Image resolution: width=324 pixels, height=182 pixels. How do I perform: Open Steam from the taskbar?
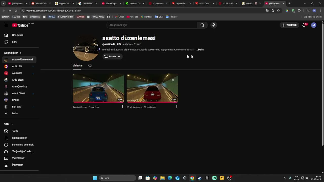tap(199, 178)
